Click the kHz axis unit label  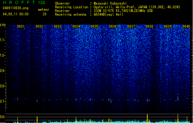[3, 25]
